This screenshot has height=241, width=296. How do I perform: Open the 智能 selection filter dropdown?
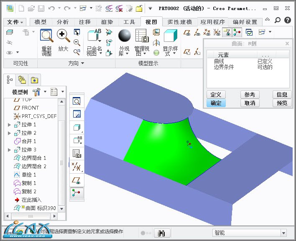pos(249,233)
